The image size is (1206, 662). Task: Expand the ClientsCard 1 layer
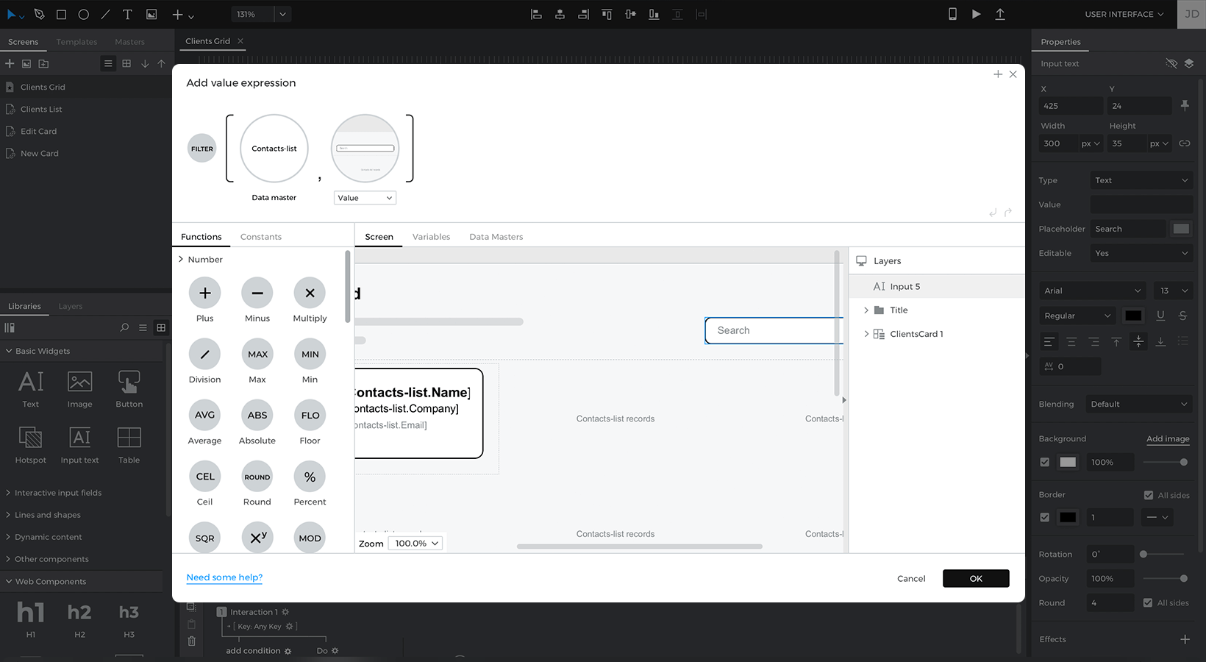[x=866, y=334]
